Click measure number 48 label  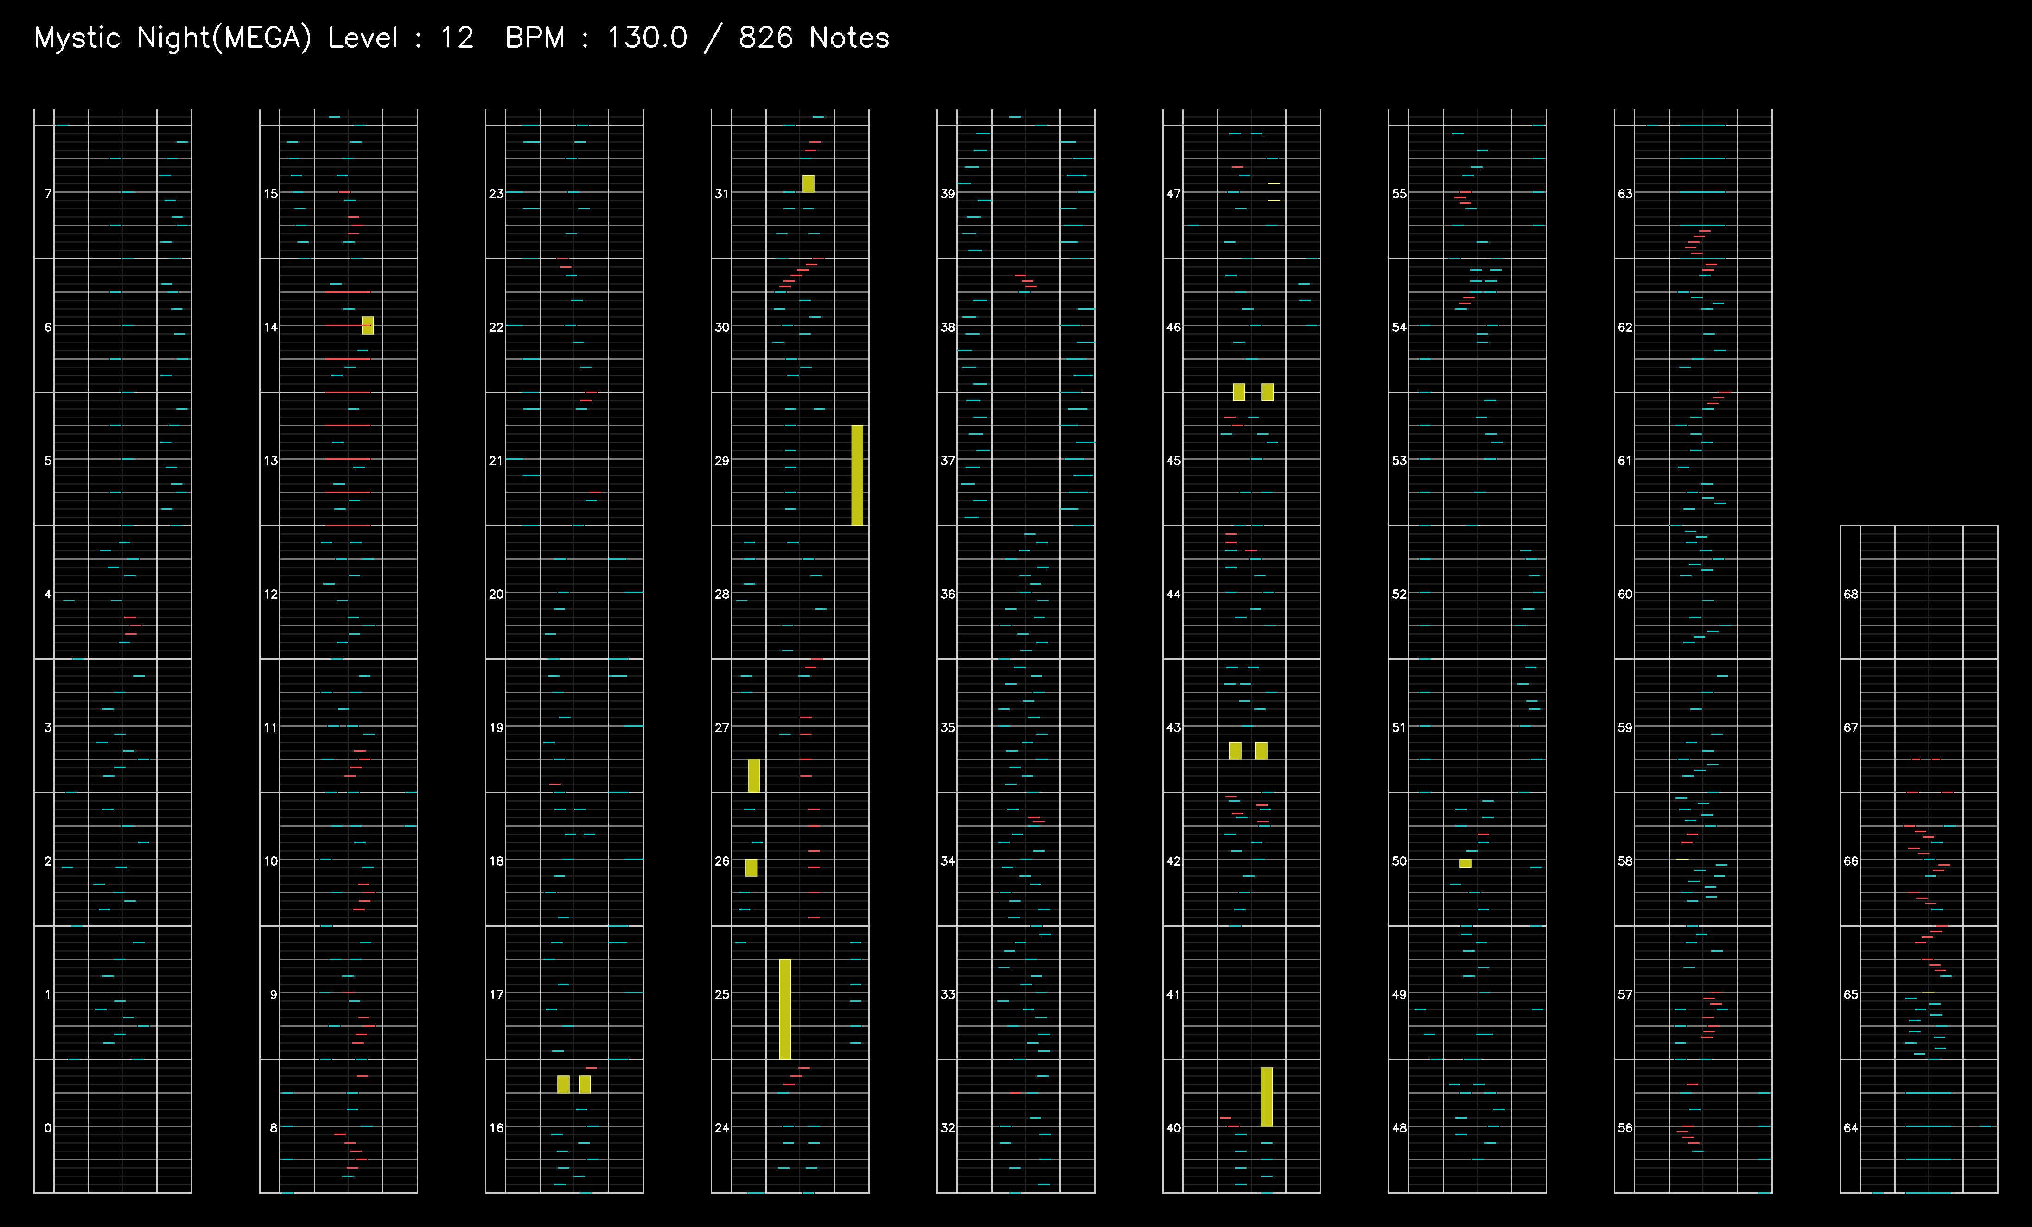pyautogui.click(x=1400, y=1127)
